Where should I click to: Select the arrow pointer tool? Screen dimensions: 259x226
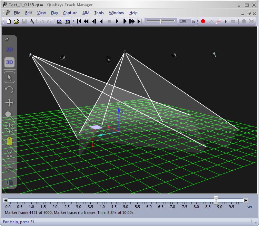pos(9,77)
